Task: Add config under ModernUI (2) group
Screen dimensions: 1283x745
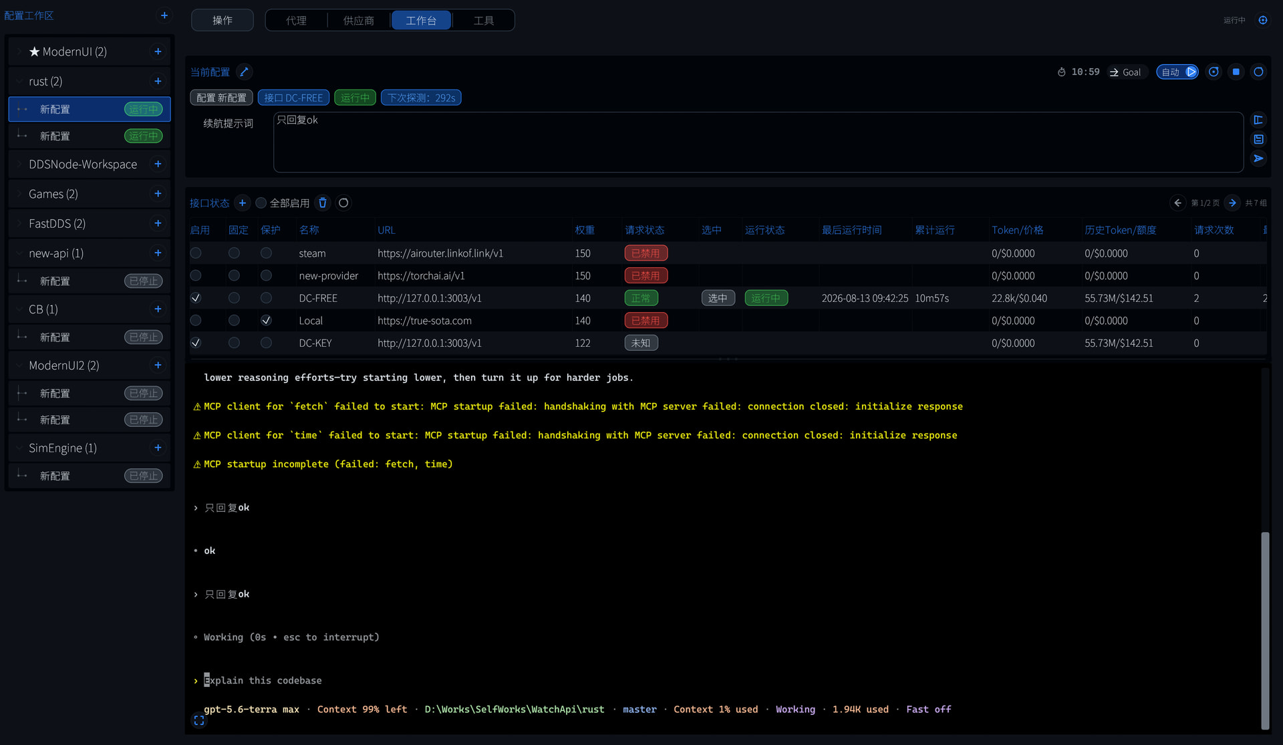Action: [158, 51]
